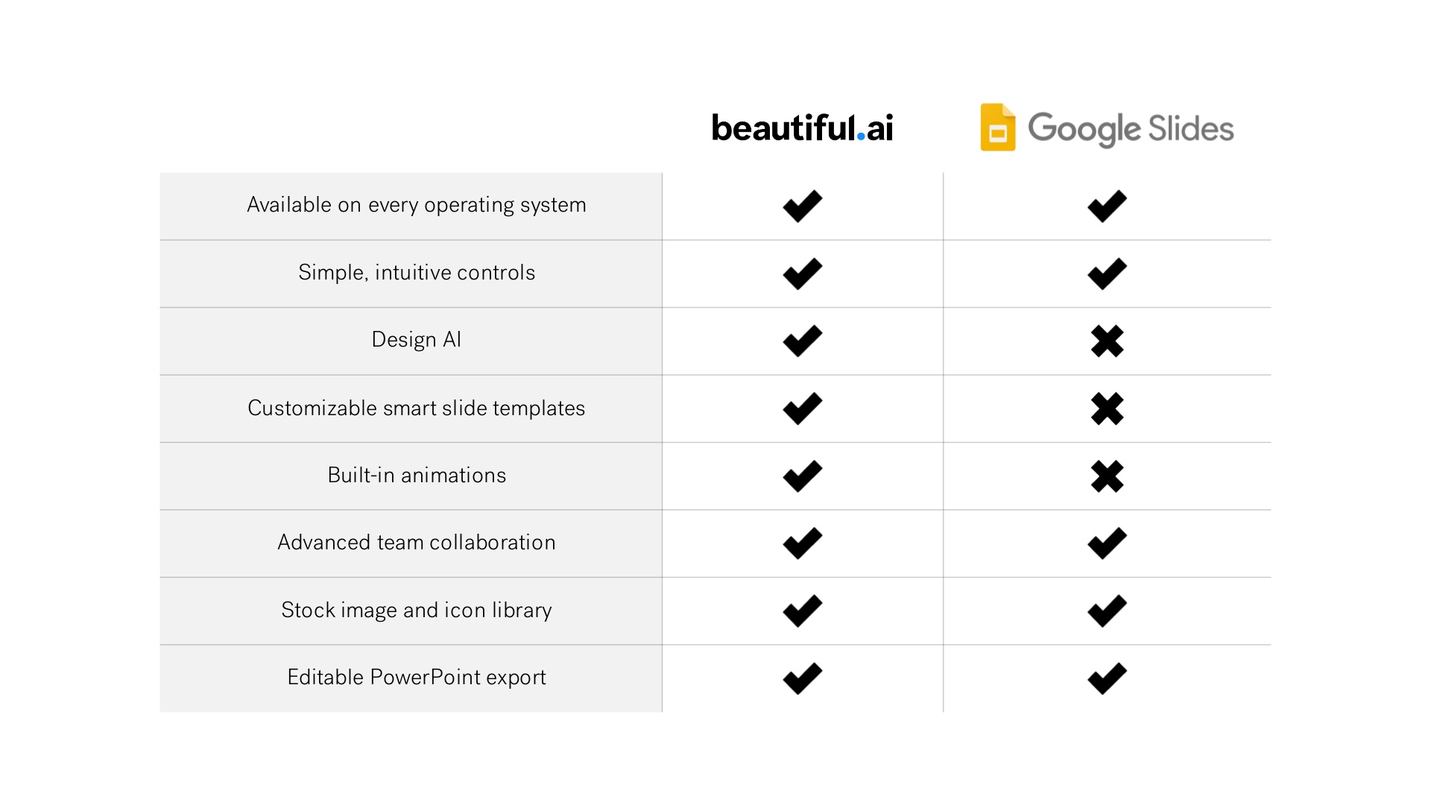Click beautiful.ai checkmark for Advanced team collaboration
Image resolution: width=1431 pixels, height=805 pixels.
(803, 543)
